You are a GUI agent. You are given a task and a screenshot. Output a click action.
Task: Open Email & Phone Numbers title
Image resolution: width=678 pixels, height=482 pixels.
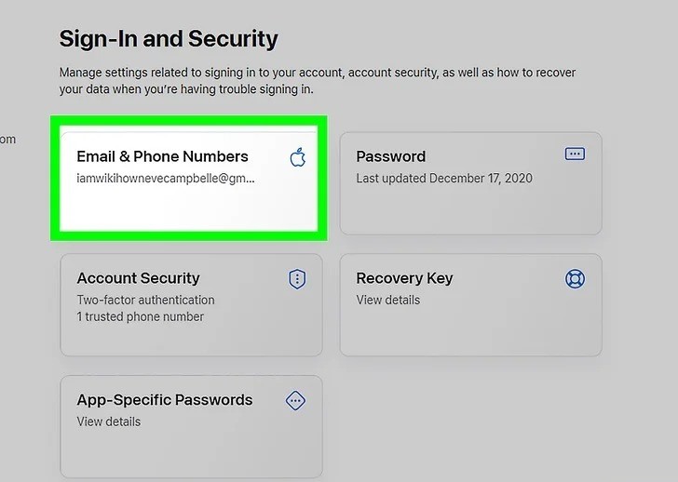point(162,156)
